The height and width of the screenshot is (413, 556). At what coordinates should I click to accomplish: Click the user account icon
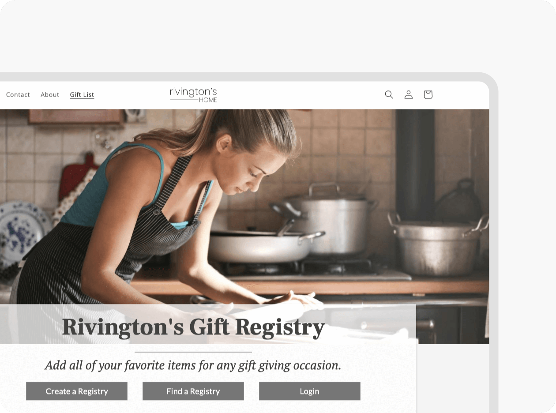pos(409,94)
